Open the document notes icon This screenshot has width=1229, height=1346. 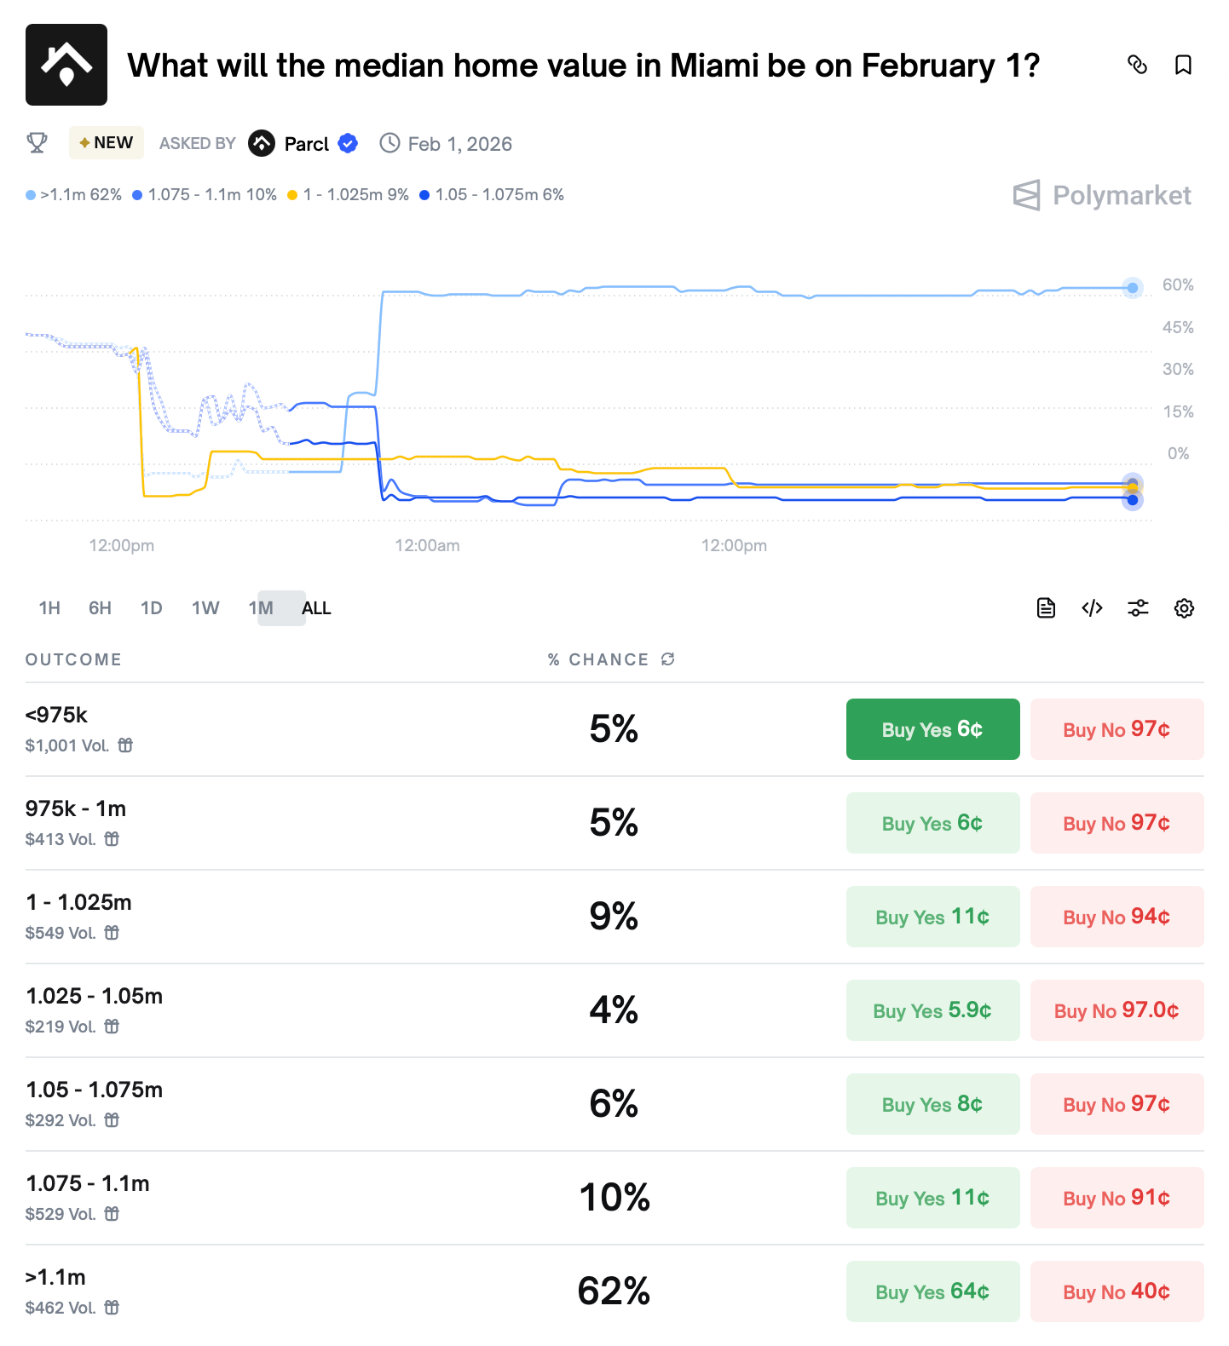pos(1046,608)
